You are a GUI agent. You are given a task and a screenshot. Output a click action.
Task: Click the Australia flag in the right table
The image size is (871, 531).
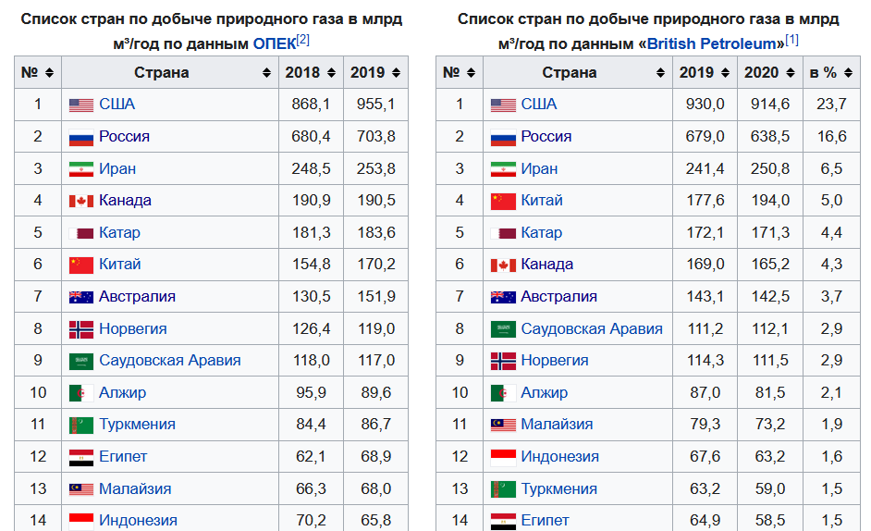tap(503, 297)
